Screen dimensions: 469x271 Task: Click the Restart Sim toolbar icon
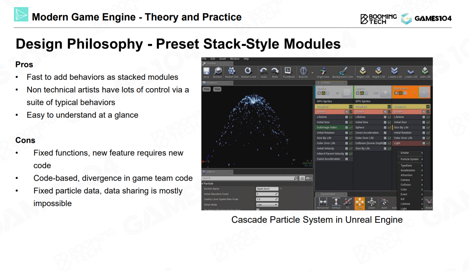pyautogui.click(x=232, y=71)
